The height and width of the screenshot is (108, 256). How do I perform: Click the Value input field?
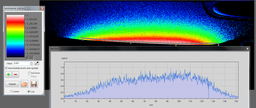coord(21,64)
